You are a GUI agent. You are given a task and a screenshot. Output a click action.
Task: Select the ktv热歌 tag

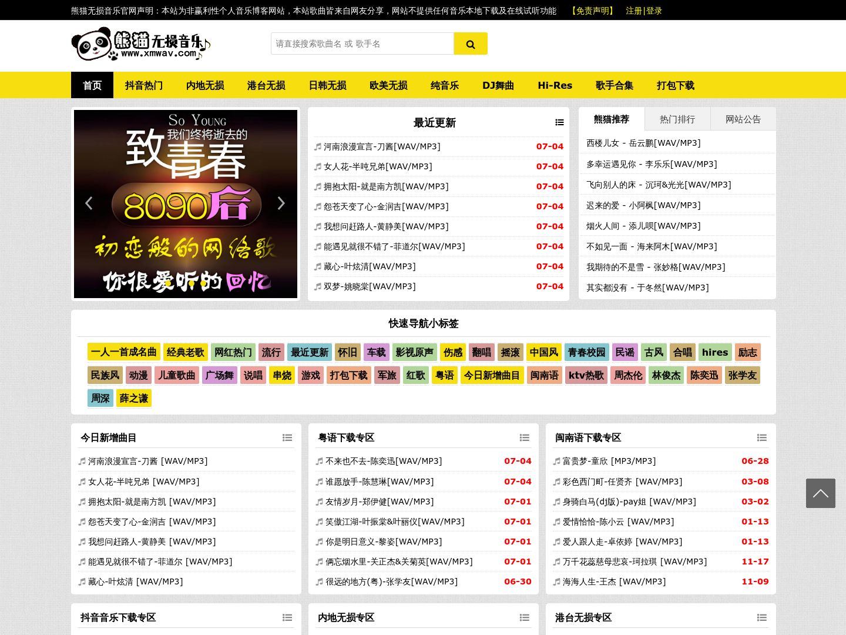click(x=586, y=375)
